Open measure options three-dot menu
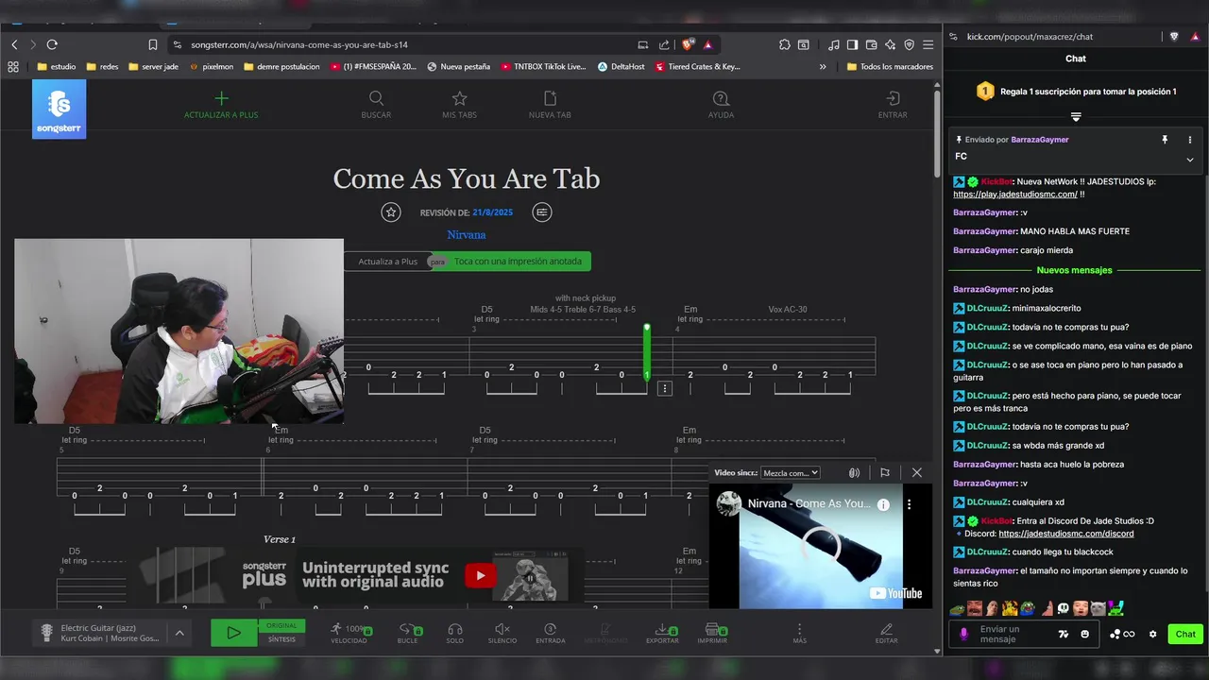The height and width of the screenshot is (680, 1209). [x=665, y=388]
